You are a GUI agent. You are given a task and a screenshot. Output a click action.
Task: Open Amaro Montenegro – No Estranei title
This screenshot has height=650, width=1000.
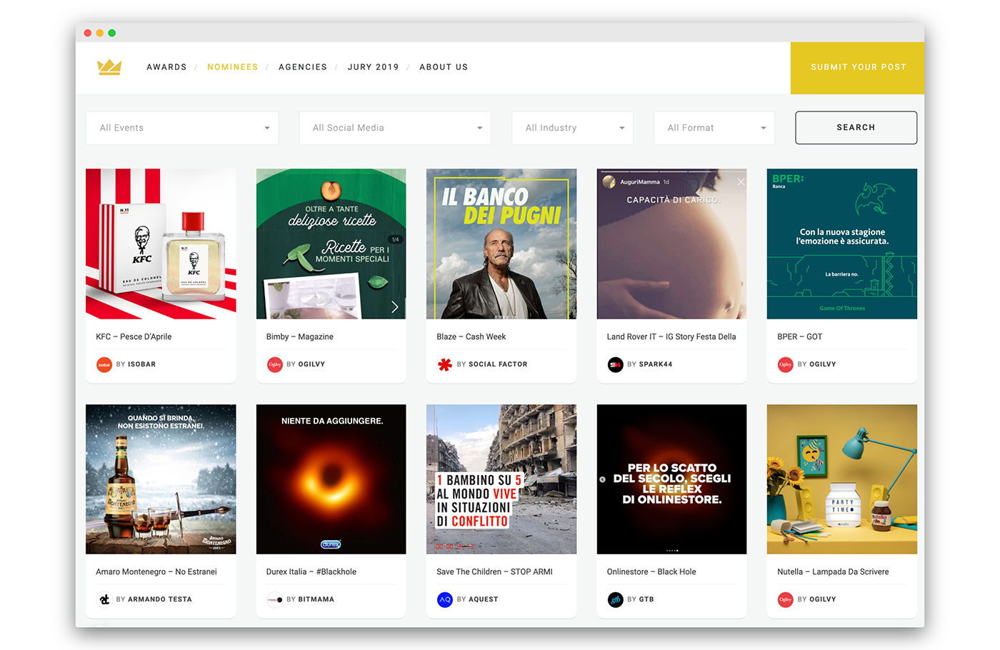tap(156, 572)
